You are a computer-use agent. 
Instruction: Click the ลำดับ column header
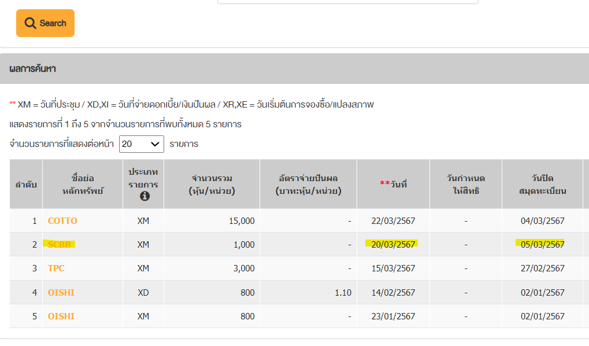pyautogui.click(x=26, y=184)
